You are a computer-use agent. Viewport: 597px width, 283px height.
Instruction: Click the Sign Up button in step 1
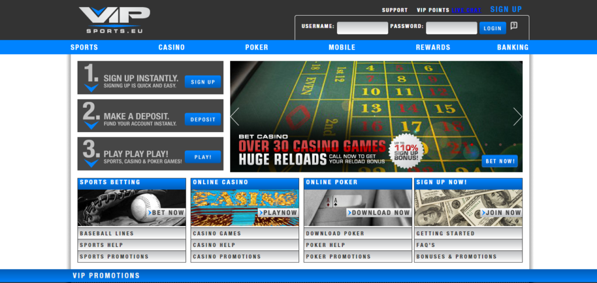click(203, 82)
